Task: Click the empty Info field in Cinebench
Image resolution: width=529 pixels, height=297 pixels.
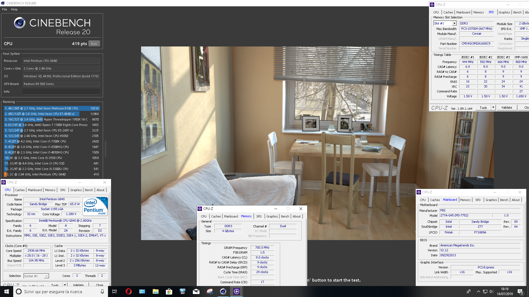Action: coord(61,92)
